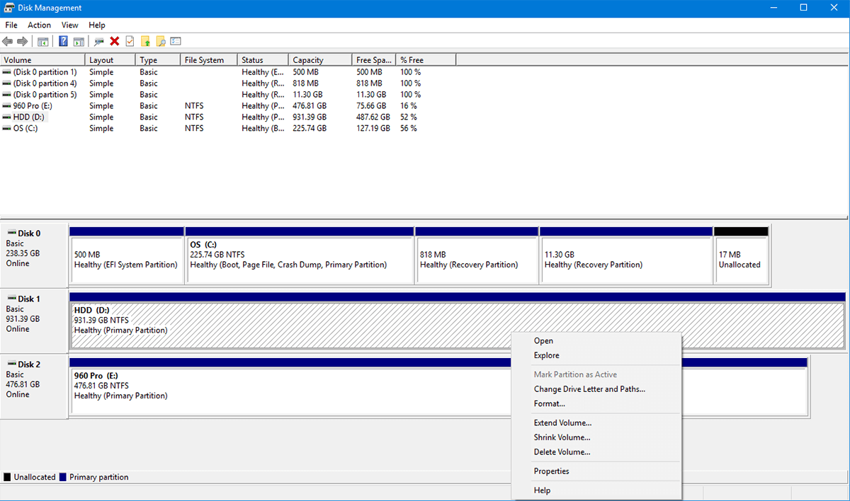The width and height of the screenshot is (850, 501).
Task: Click the "127.19 GB" free space value
Action: point(373,129)
